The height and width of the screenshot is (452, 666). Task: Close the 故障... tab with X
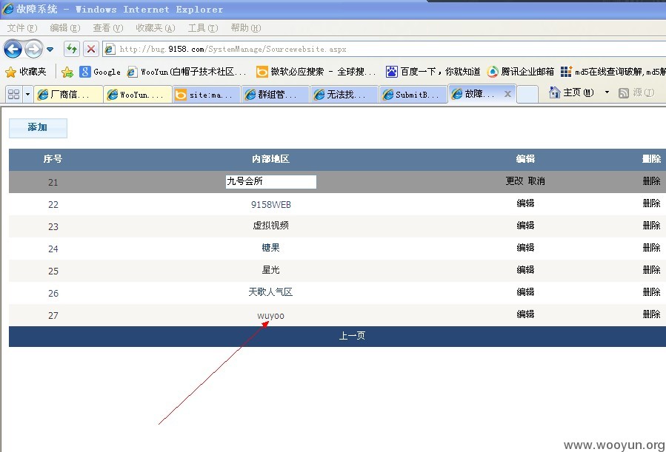click(507, 94)
